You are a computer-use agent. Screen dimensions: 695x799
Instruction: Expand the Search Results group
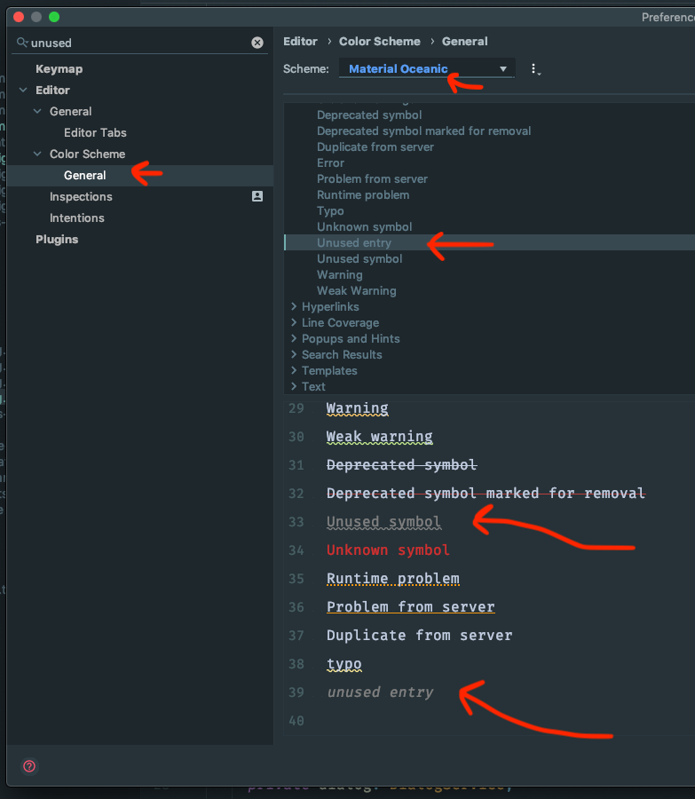click(x=294, y=354)
